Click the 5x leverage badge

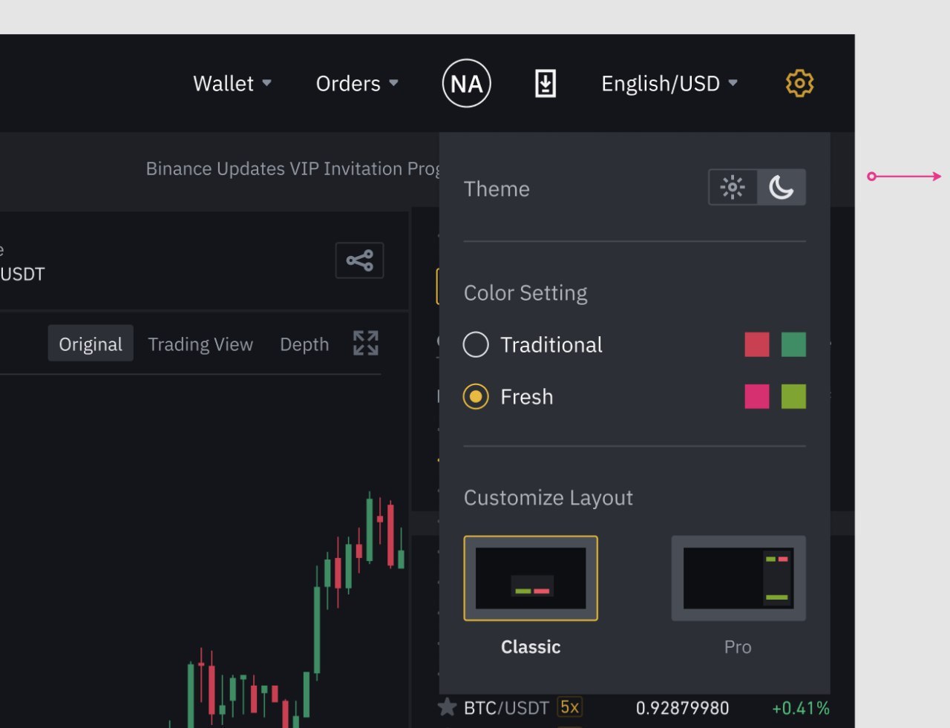[569, 707]
